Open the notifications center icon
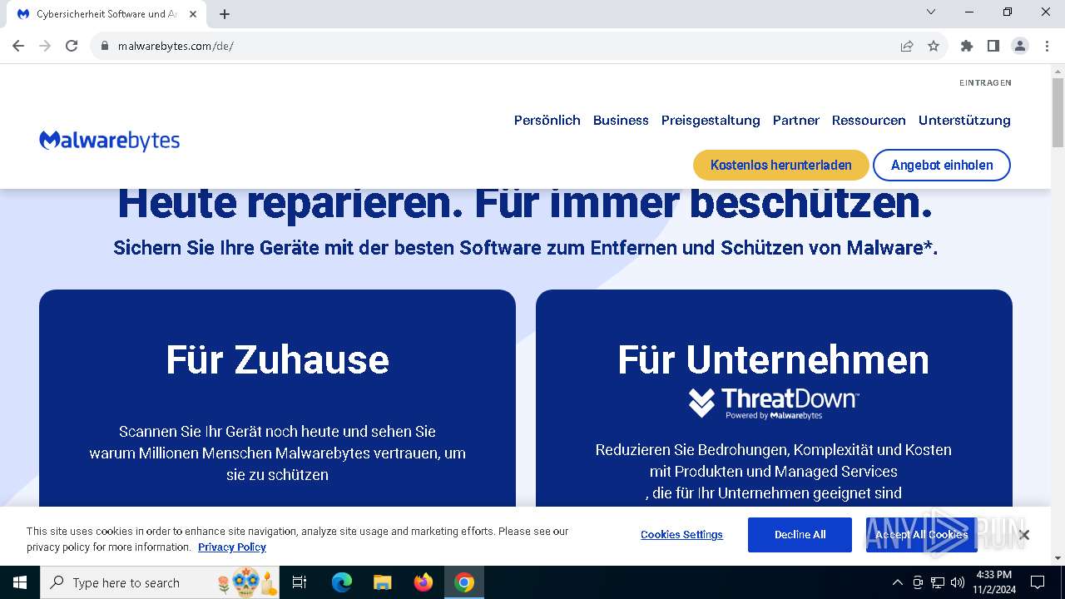This screenshot has height=599, width=1065. point(1038,582)
